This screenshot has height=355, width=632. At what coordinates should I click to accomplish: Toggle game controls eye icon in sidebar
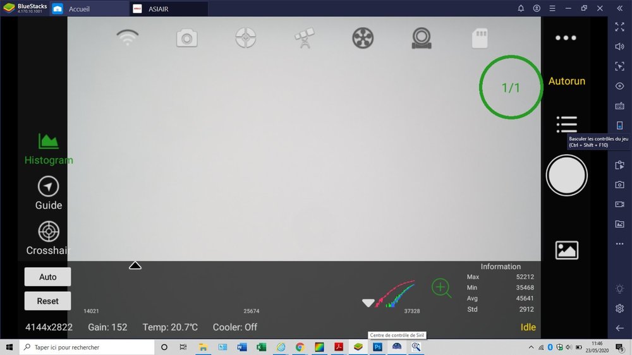pyautogui.click(x=619, y=87)
